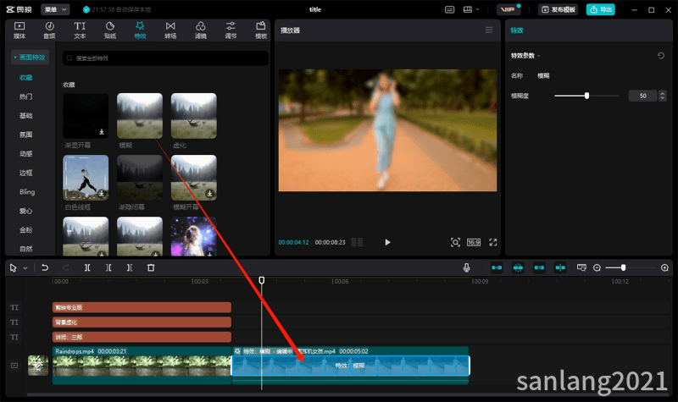The height and width of the screenshot is (402, 678).
Task: Select the 模糊 effect thumbnail
Action: coord(140,116)
